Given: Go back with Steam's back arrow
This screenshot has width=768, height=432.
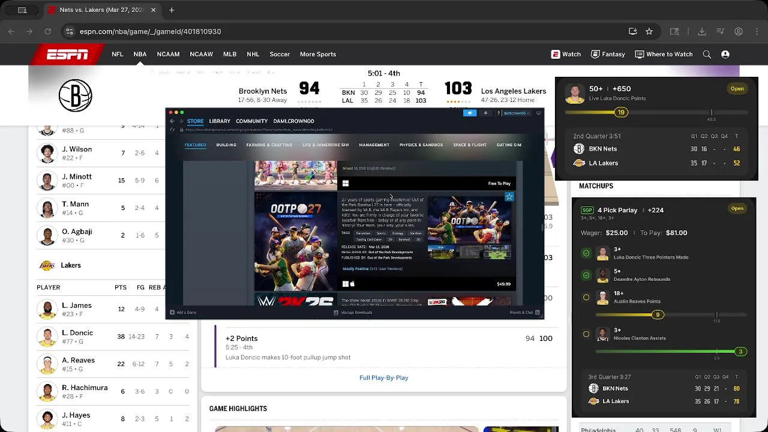Looking at the screenshot, I should (172, 121).
